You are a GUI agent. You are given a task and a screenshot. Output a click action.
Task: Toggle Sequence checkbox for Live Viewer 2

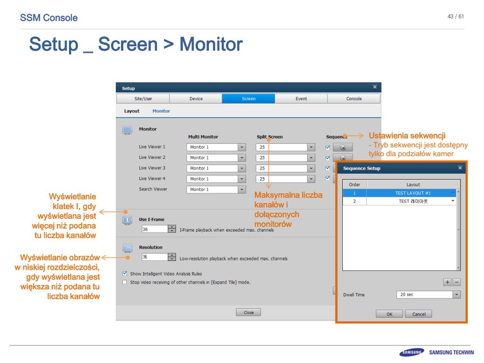coord(328,158)
